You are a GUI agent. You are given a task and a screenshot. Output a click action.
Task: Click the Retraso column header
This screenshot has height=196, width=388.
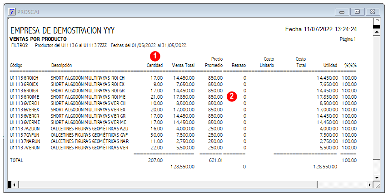coord(239,65)
